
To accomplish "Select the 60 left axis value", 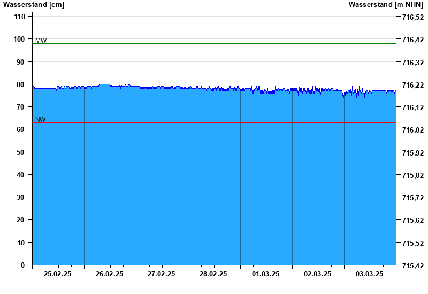I will click(21, 129).
